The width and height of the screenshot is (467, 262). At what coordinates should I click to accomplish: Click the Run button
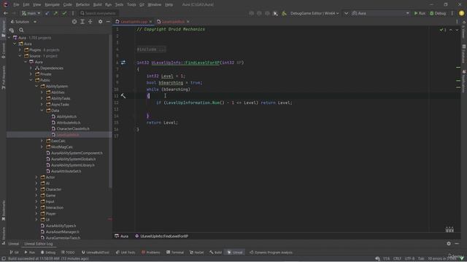(x=420, y=13)
